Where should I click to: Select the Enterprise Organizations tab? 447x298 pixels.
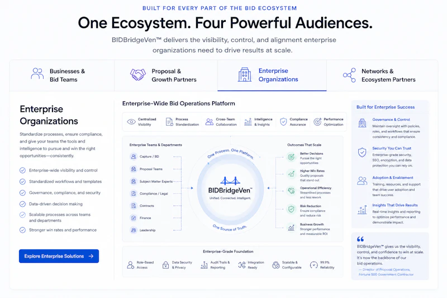(x=272, y=75)
